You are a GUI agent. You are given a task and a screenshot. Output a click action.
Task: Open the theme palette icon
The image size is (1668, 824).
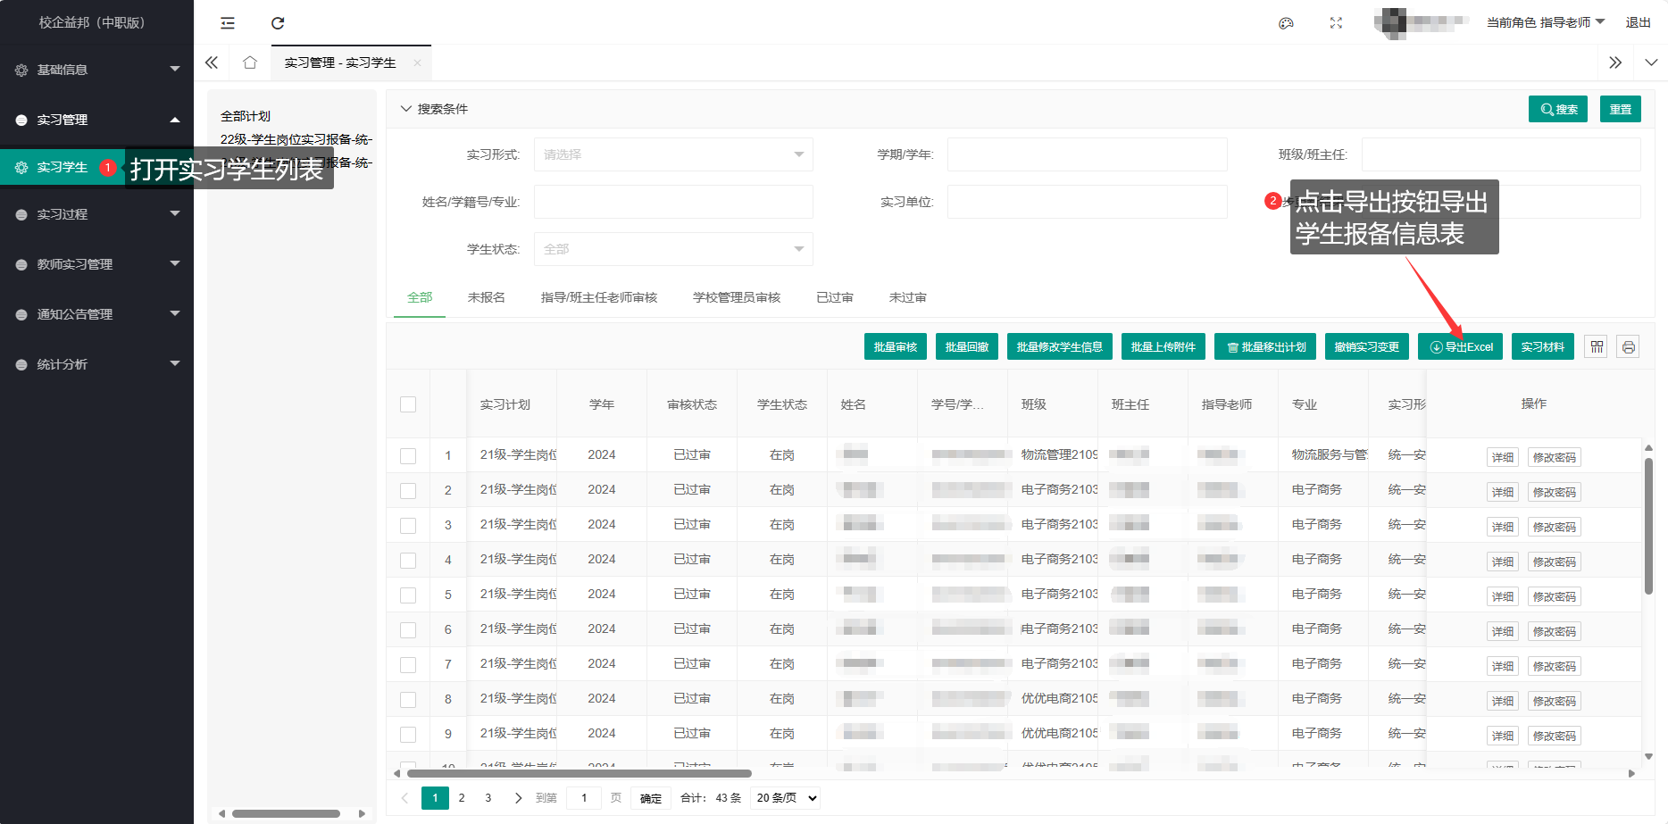1286,23
